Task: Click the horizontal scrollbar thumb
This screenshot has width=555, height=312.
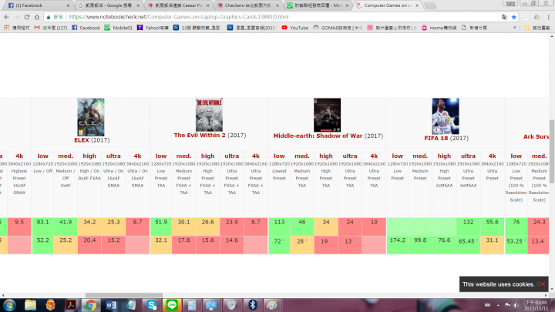Action: click(x=124, y=295)
